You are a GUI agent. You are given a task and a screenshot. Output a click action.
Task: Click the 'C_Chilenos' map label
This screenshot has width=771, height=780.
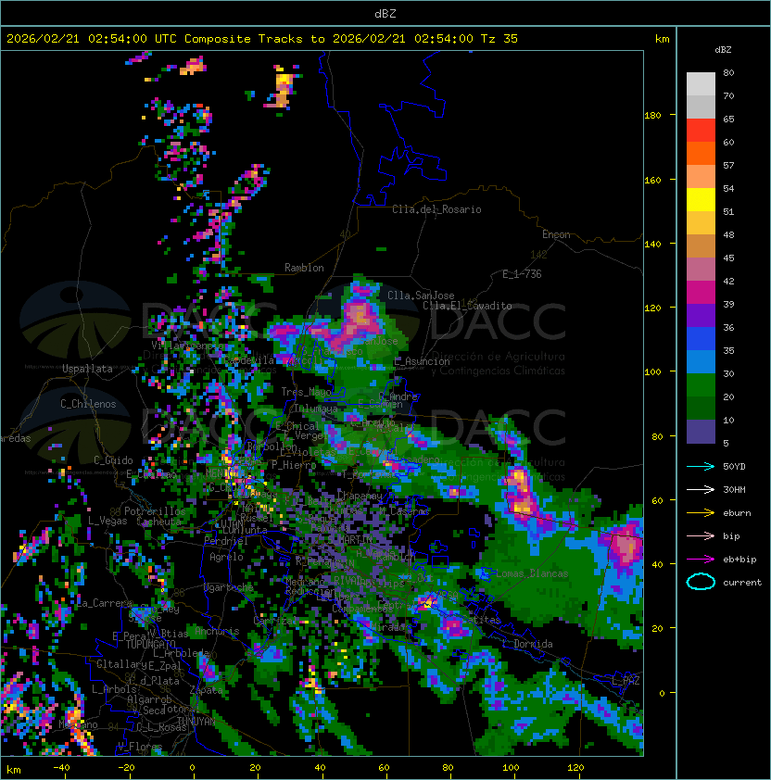(x=88, y=404)
